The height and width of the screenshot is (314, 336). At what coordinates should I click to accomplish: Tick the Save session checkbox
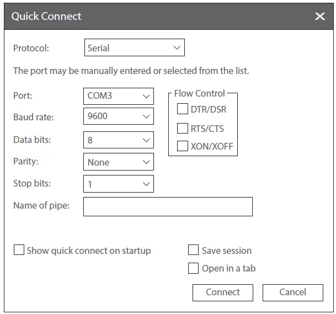click(x=194, y=250)
